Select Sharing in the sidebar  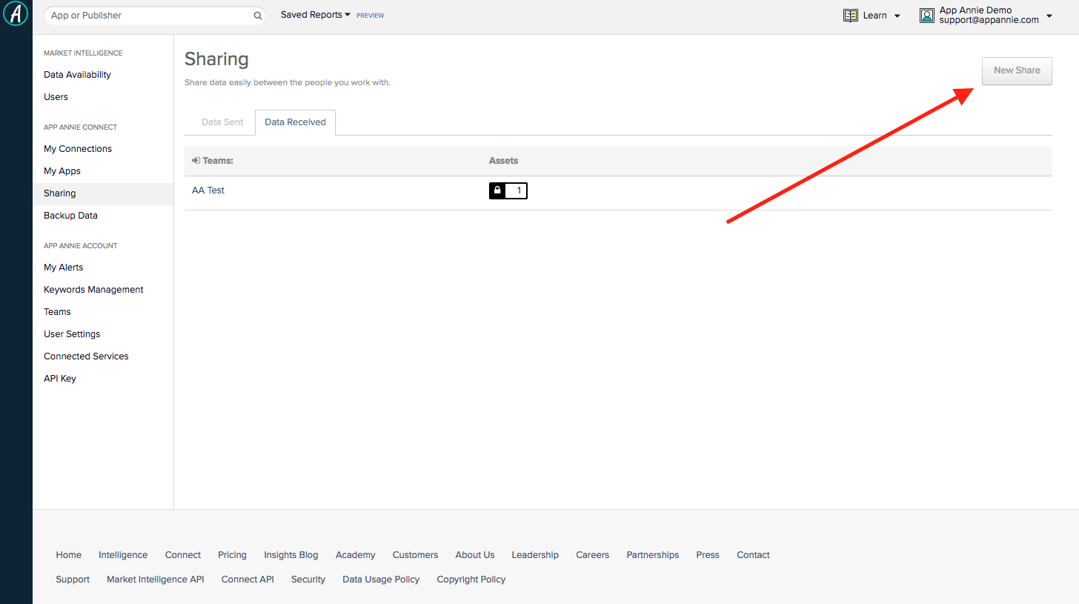[x=103, y=193]
